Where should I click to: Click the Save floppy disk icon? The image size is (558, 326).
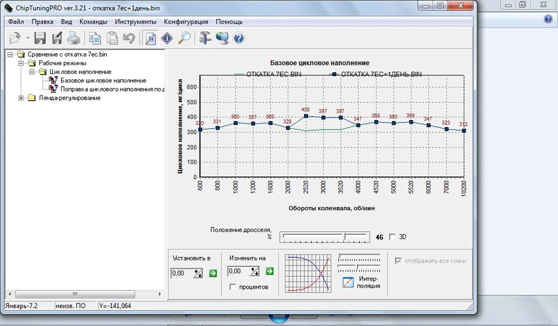40,39
